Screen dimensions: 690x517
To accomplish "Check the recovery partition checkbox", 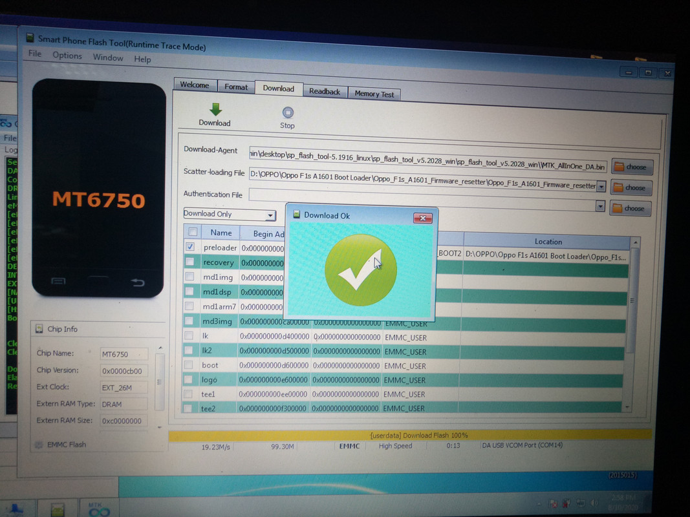I will pyautogui.click(x=189, y=262).
